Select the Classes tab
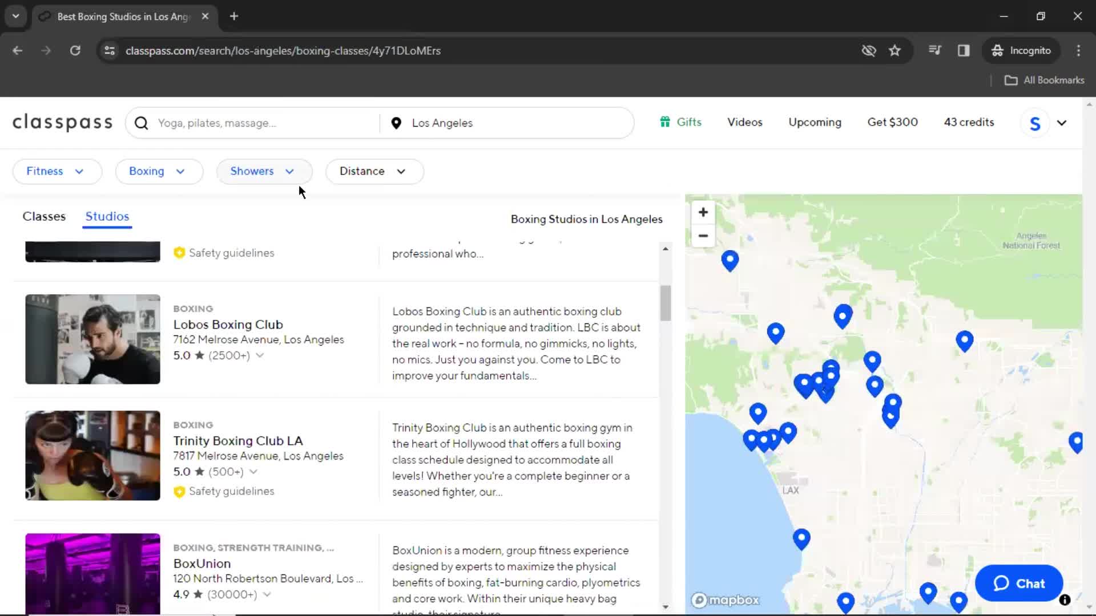Image resolution: width=1096 pixels, height=616 pixels. [43, 216]
